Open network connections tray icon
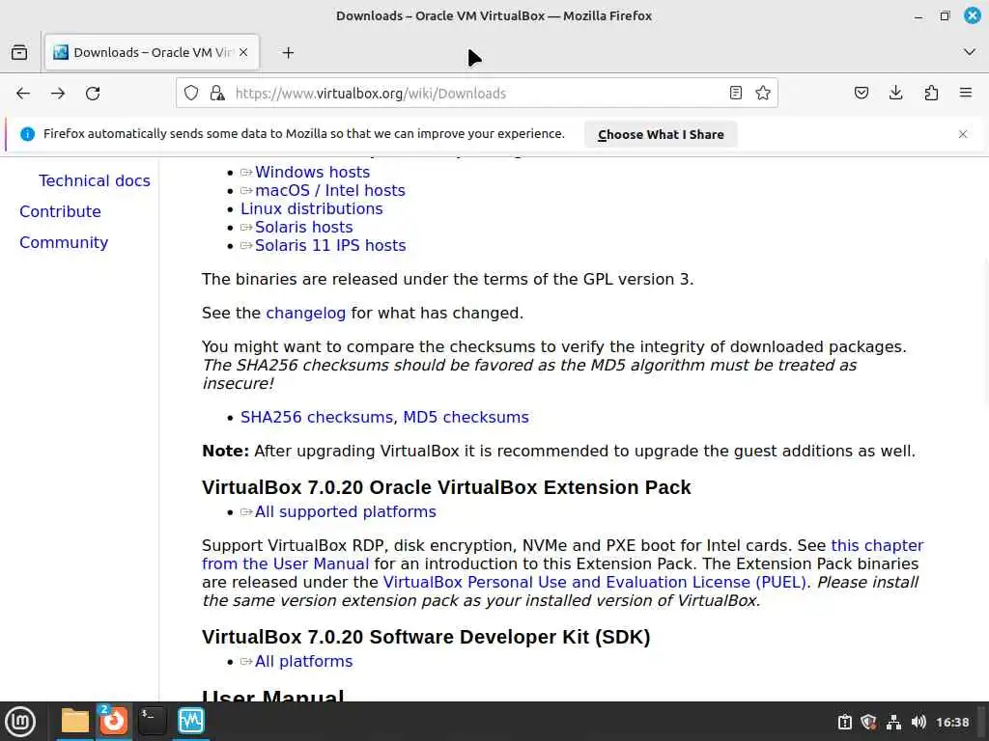 [x=893, y=722]
